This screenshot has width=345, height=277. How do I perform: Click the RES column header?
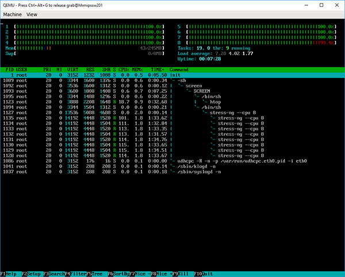click(x=90, y=70)
